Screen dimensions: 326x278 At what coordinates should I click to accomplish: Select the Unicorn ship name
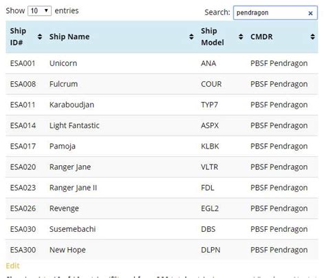63,63
